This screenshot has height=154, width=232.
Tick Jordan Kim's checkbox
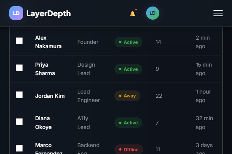(x=19, y=95)
